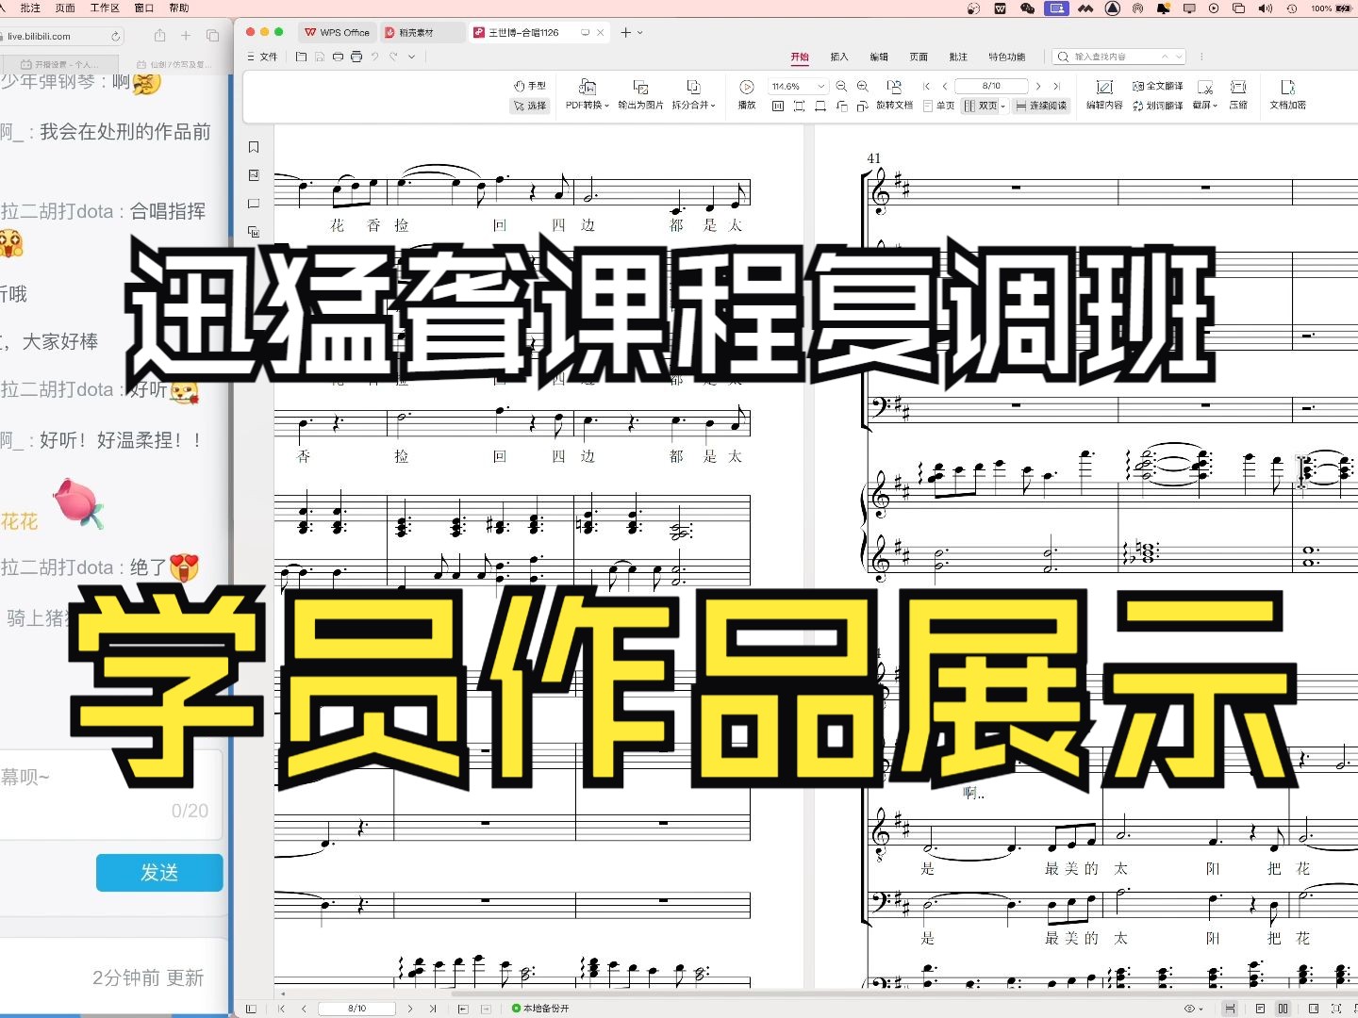Activate the Select tool (选择)
The width and height of the screenshot is (1358, 1018).
point(530,106)
